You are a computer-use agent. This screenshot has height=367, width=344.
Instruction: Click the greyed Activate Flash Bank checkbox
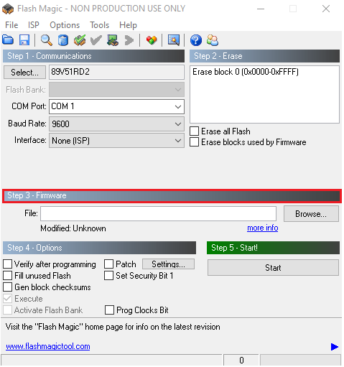point(7,310)
